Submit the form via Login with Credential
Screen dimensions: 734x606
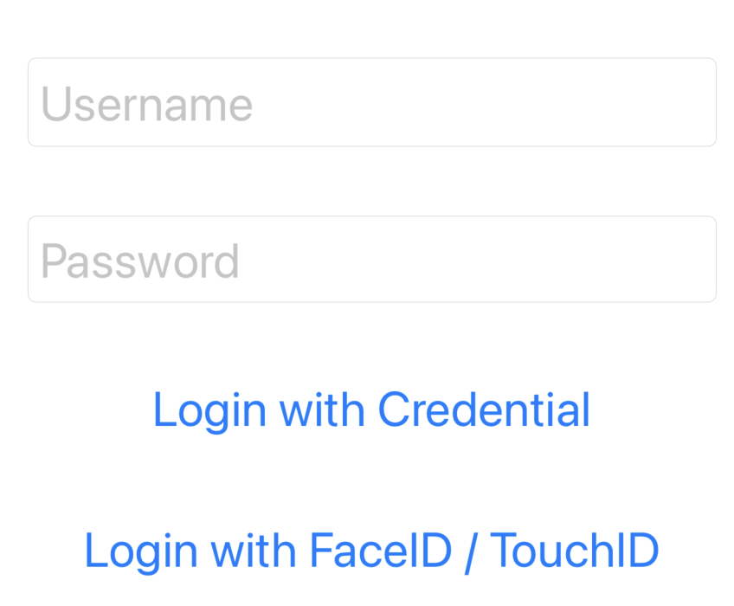click(371, 409)
